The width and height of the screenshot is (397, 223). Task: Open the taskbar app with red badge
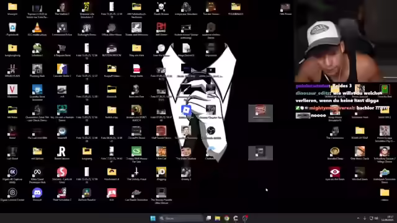click(x=245, y=218)
